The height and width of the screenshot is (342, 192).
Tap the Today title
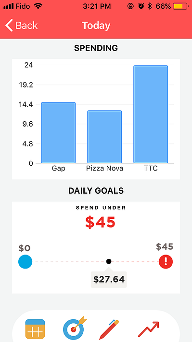pyautogui.click(x=96, y=26)
